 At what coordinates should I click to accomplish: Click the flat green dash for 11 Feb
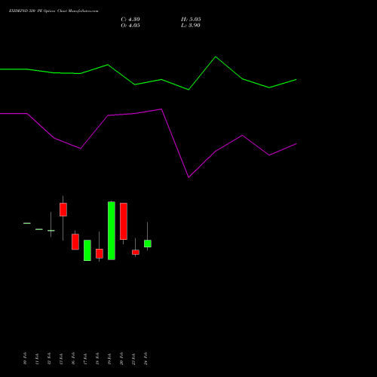pyautogui.click(x=39, y=229)
